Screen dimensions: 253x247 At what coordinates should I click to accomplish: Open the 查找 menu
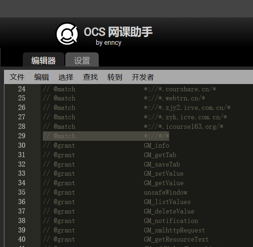click(x=90, y=77)
